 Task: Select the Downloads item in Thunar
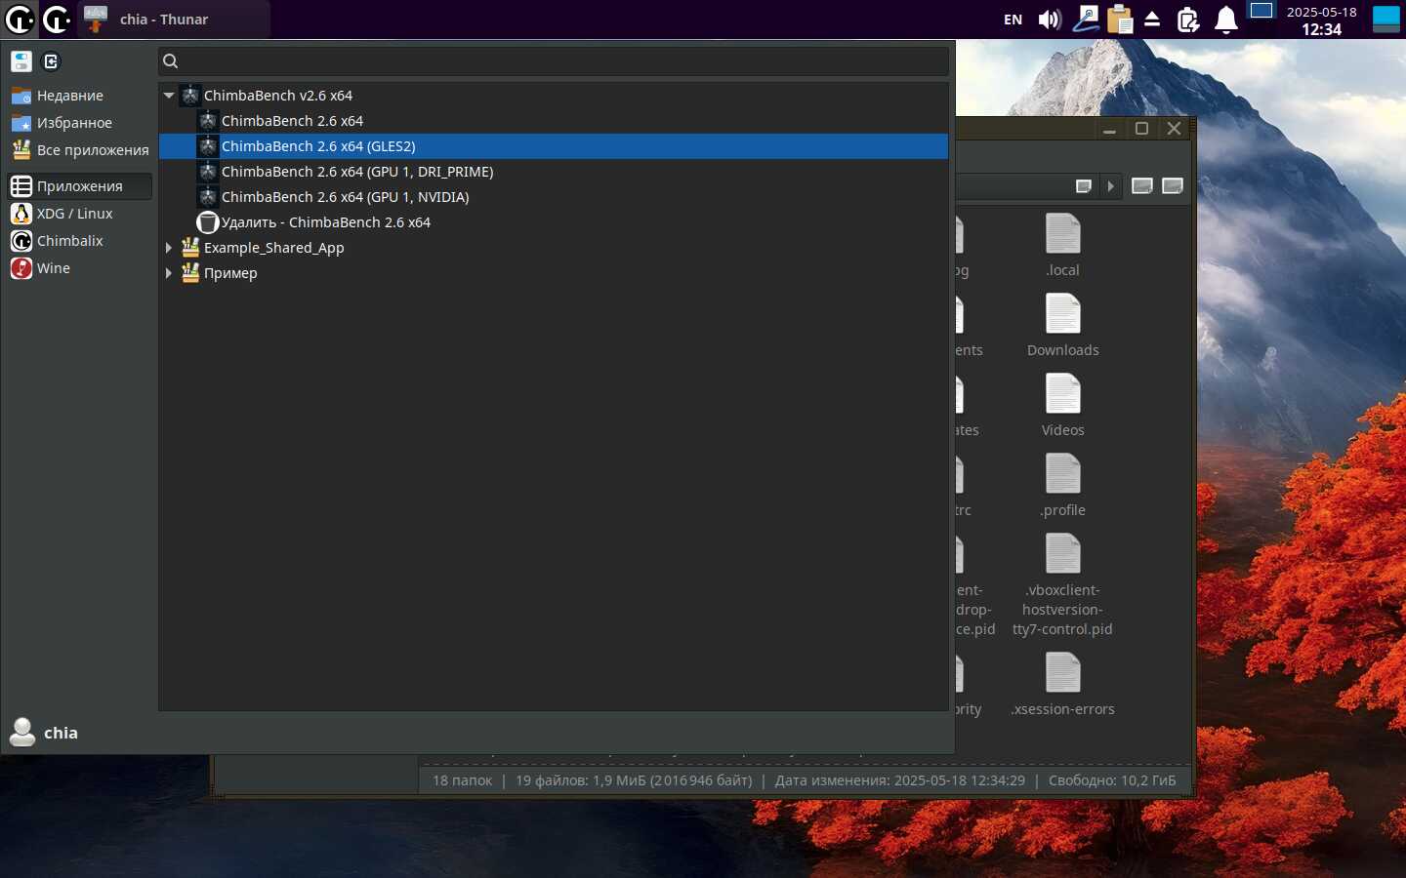click(1063, 326)
